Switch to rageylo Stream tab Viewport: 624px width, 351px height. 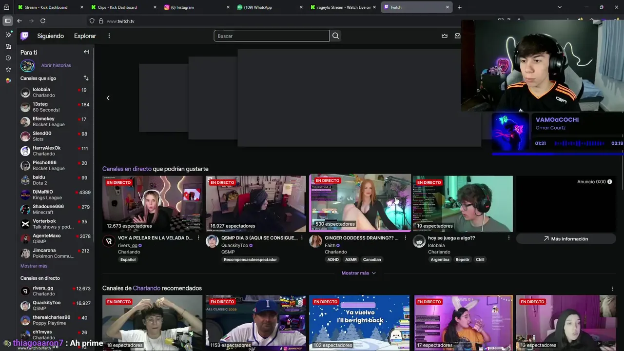[343, 7]
